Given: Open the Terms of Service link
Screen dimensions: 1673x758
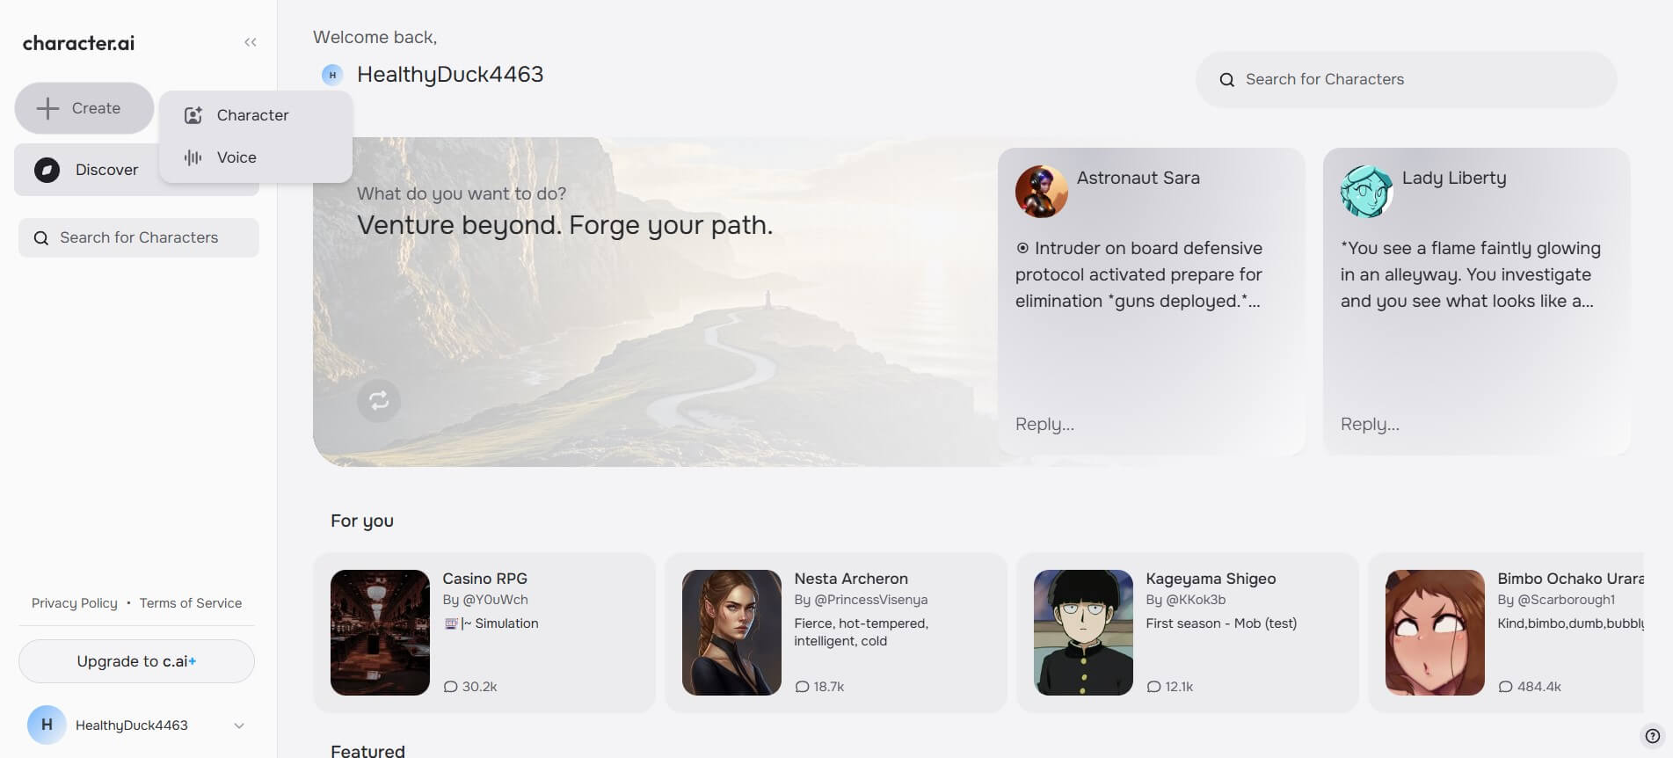Looking at the screenshot, I should click(191, 603).
